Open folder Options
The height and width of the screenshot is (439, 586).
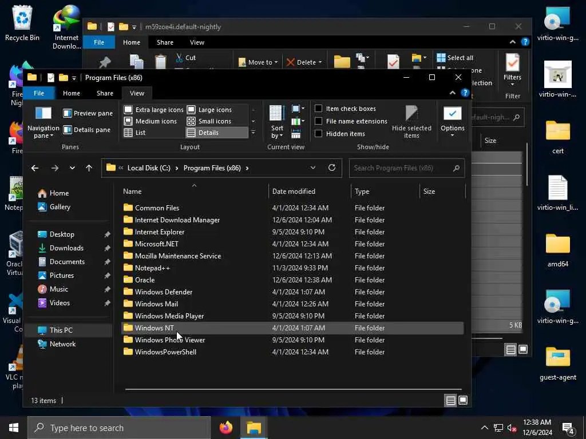[x=452, y=122]
